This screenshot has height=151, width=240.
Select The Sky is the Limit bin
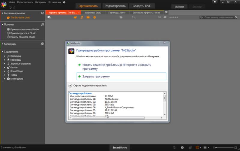[x=20, y=18]
